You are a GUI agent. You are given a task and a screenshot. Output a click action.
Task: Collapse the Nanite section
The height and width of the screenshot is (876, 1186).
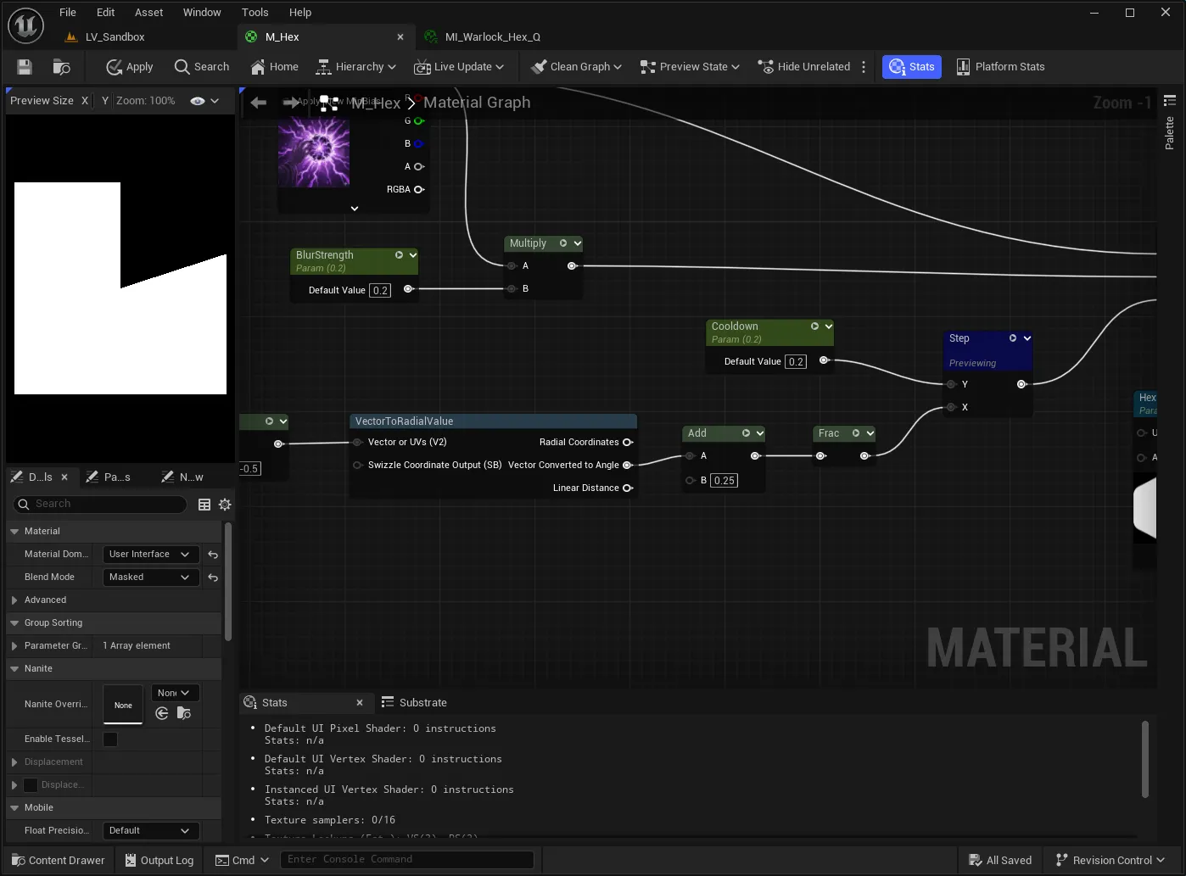pos(14,669)
